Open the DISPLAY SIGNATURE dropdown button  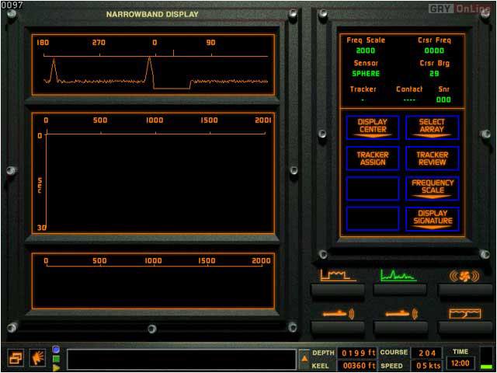tap(432, 219)
